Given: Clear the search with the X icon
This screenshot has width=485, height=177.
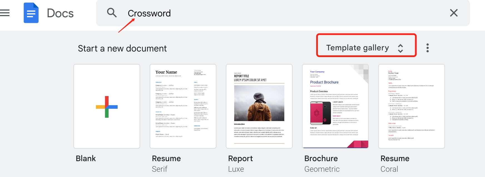Looking at the screenshot, I should (x=454, y=13).
